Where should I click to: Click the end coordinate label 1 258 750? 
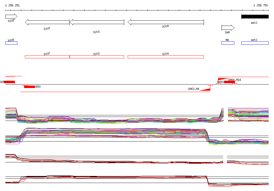(260, 5)
